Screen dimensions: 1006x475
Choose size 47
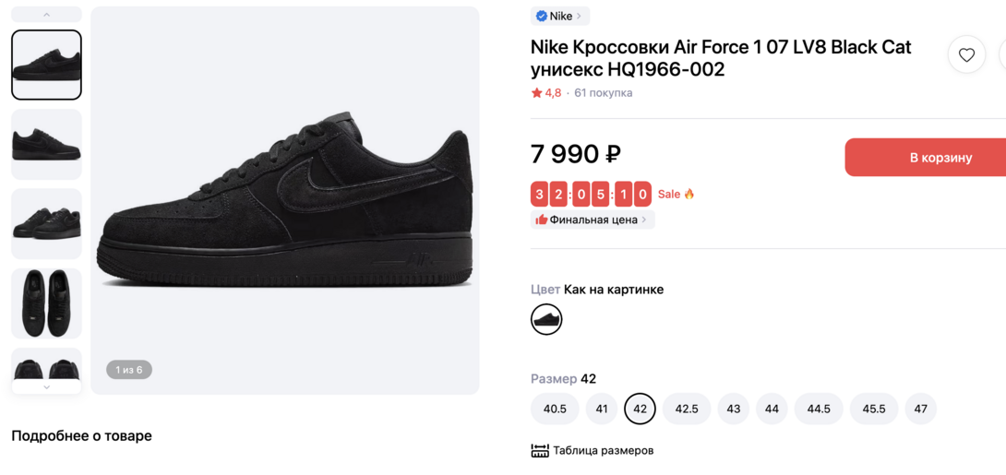(920, 409)
